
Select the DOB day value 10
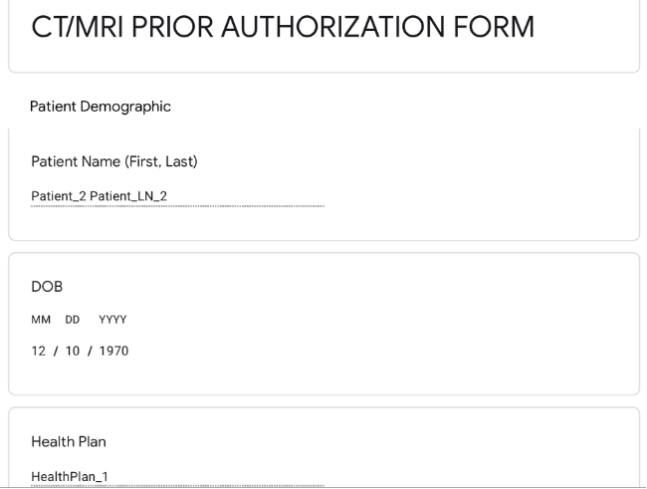[x=73, y=351]
